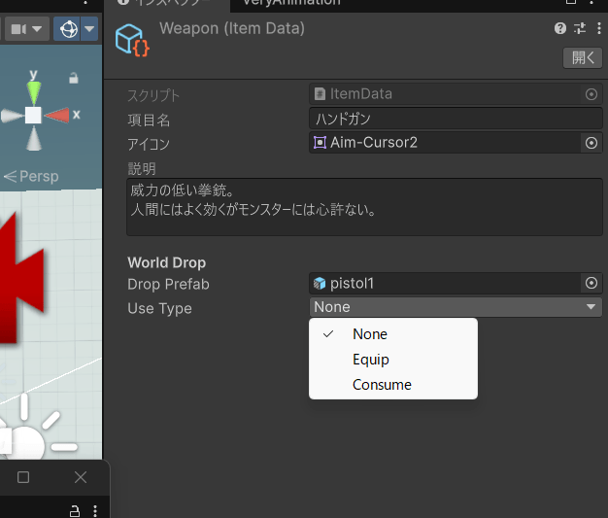Click the object picker next to pistol1

coord(591,283)
